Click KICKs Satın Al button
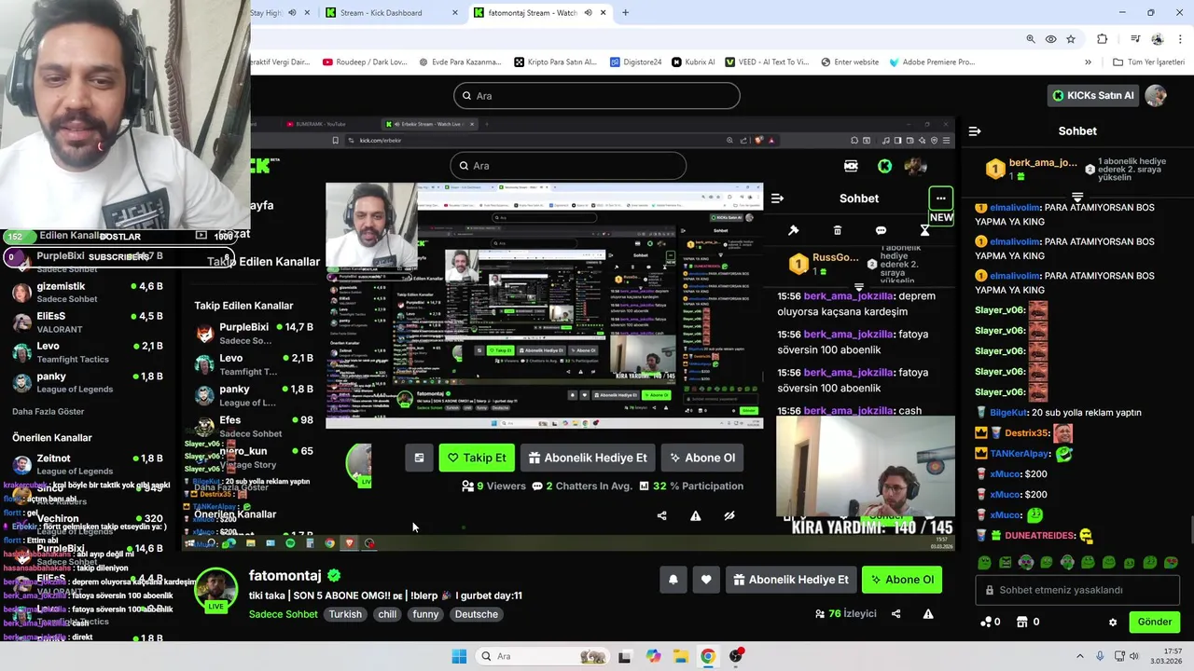1194x671 pixels. (x=1092, y=95)
